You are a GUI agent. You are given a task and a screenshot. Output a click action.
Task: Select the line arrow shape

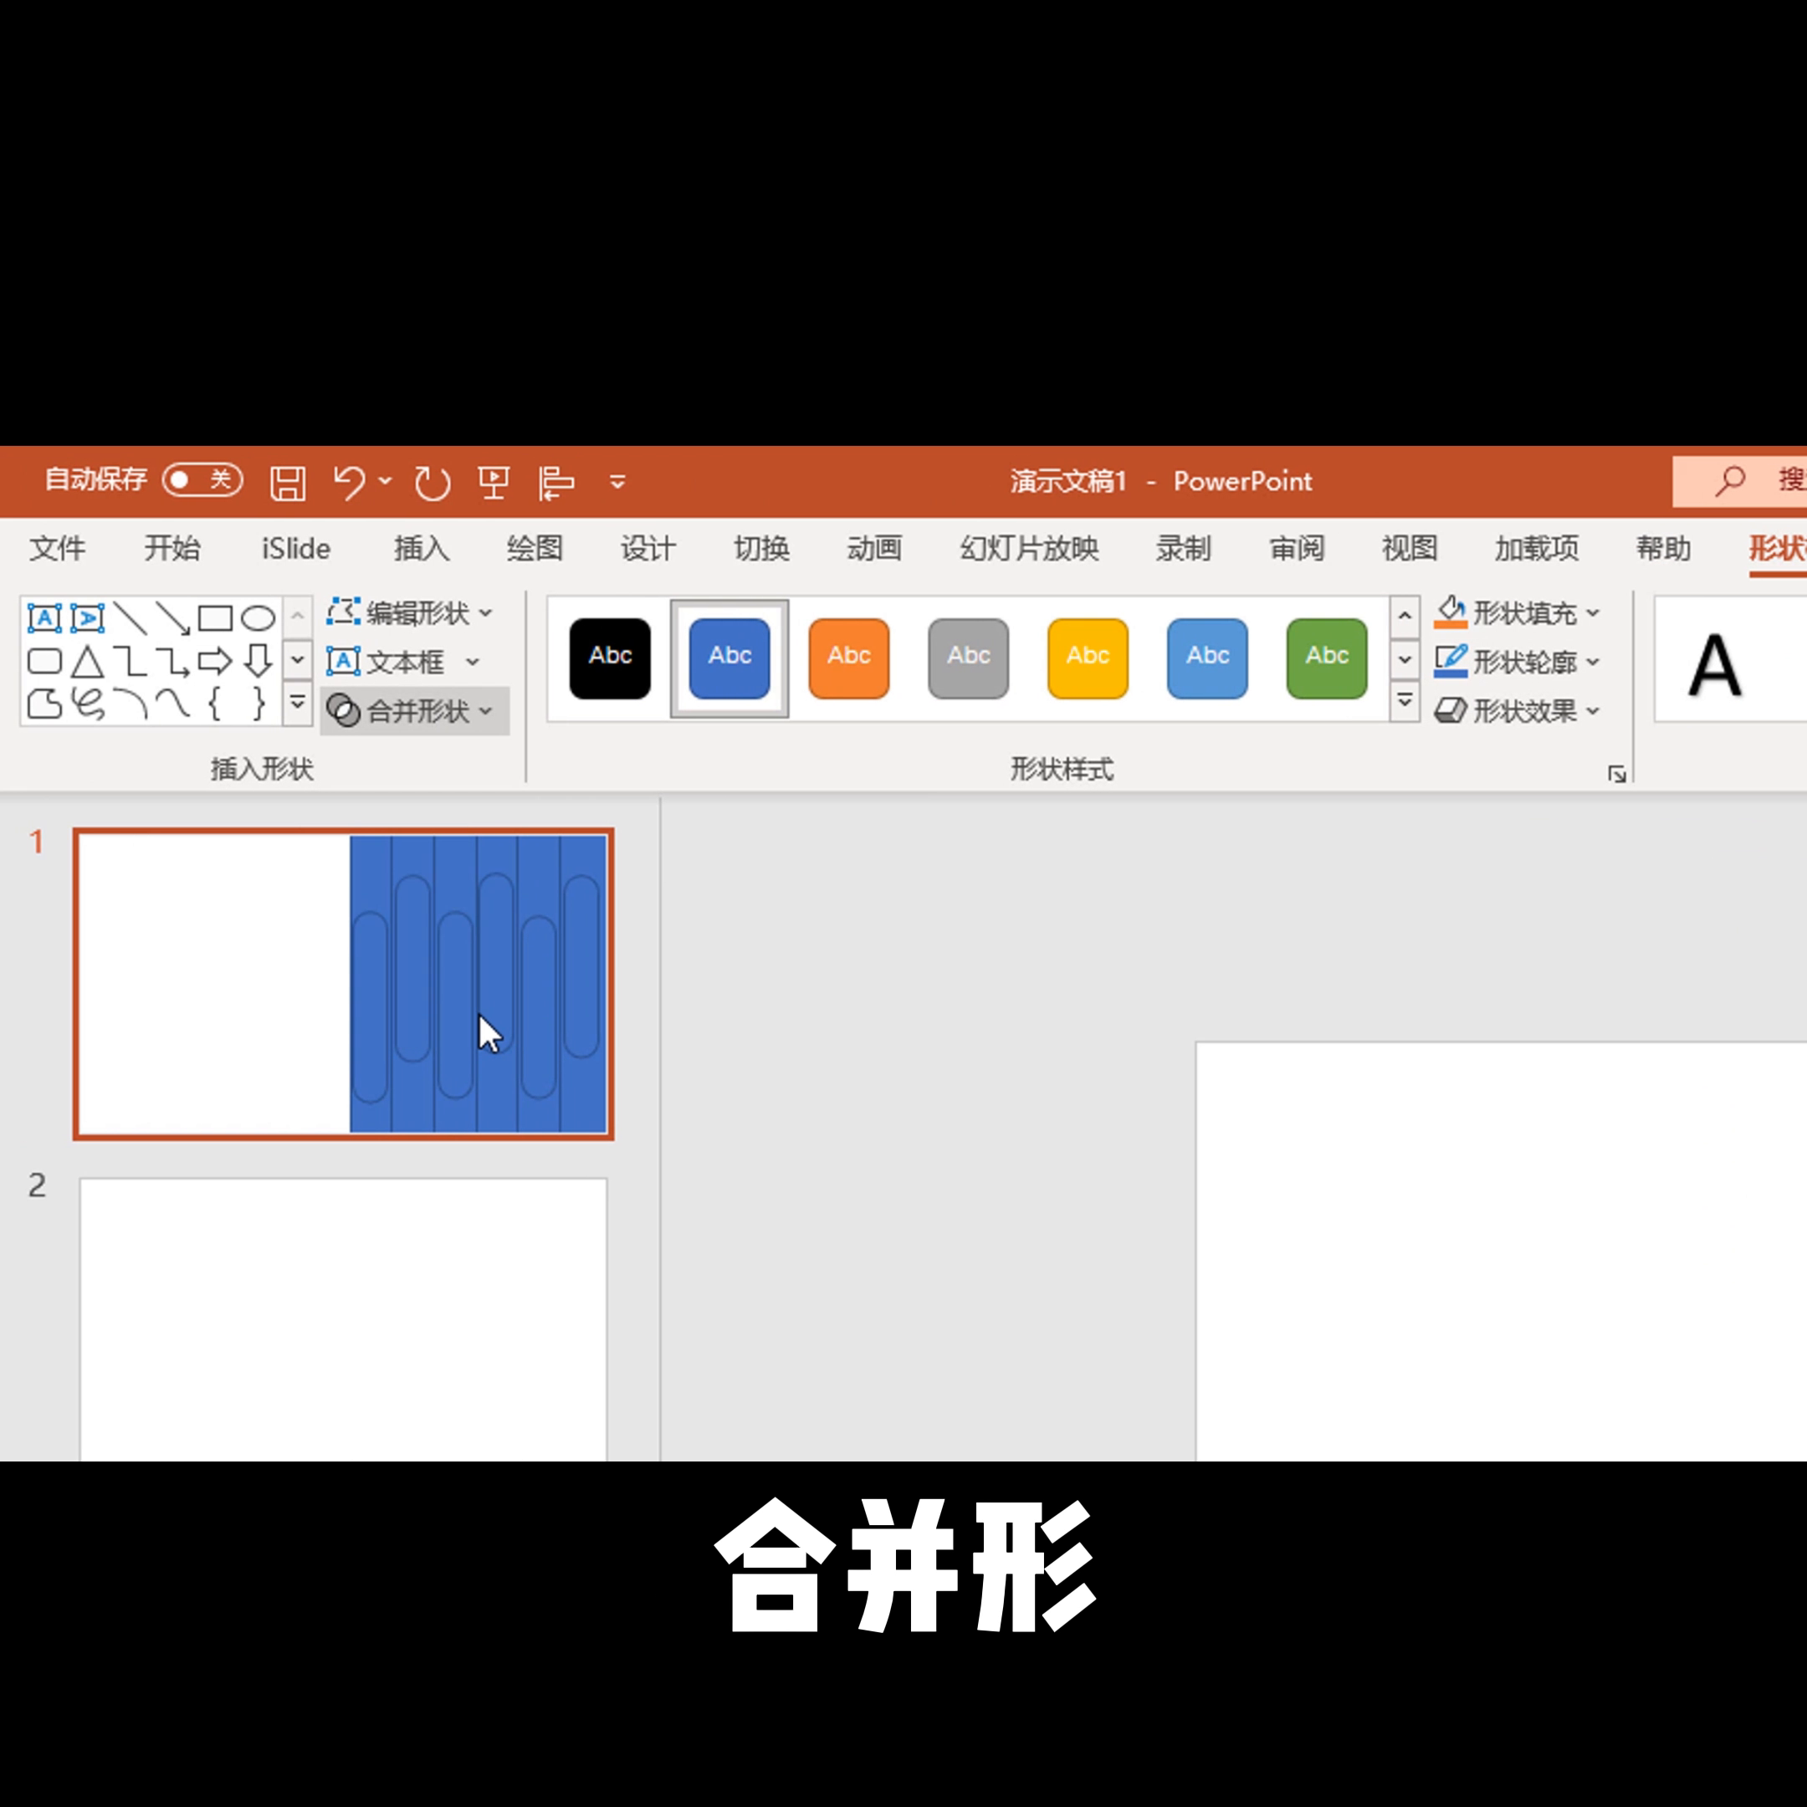point(173,618)
